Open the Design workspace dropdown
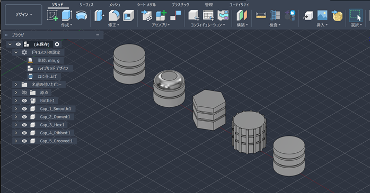 (24, 15)
